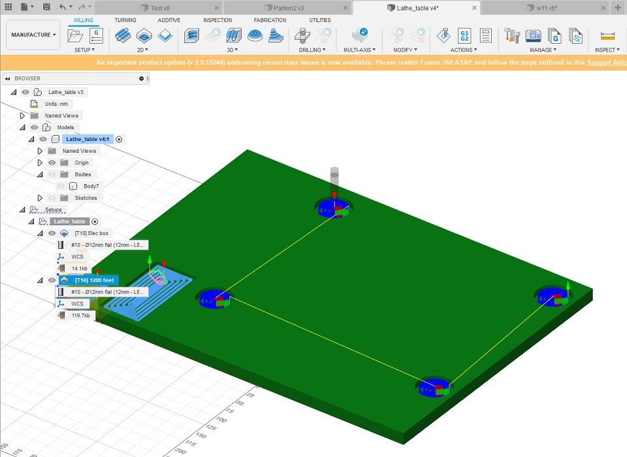Image resolution: width=627 pixels, height=457 pixels.
Task: Click the Undo arrow
Action: 63,7
